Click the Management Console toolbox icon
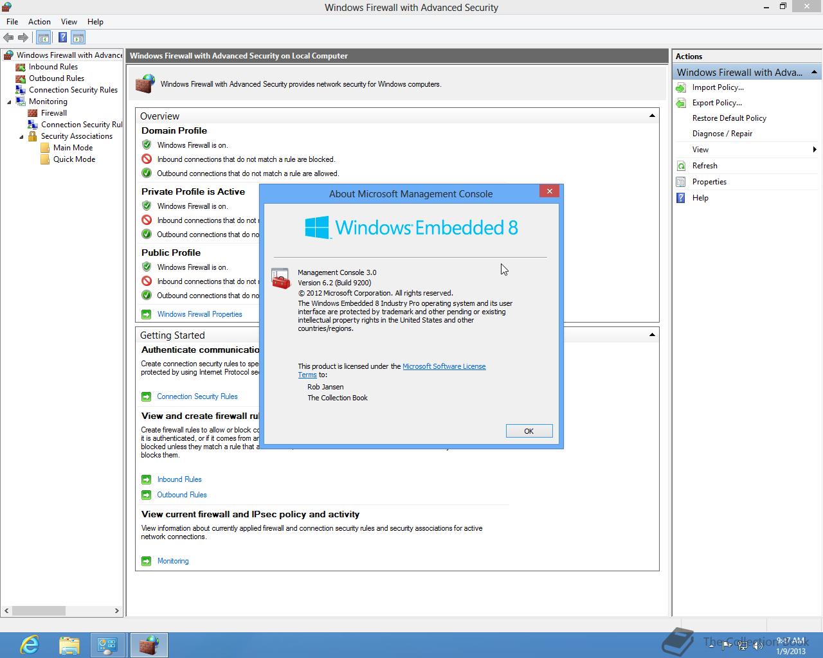This screenshot has height=658, width=823. [x=280, y=279]
